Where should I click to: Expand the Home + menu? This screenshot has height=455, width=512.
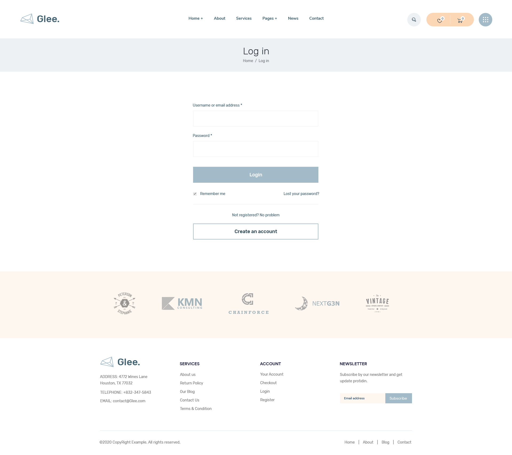(x=195, y=18)
